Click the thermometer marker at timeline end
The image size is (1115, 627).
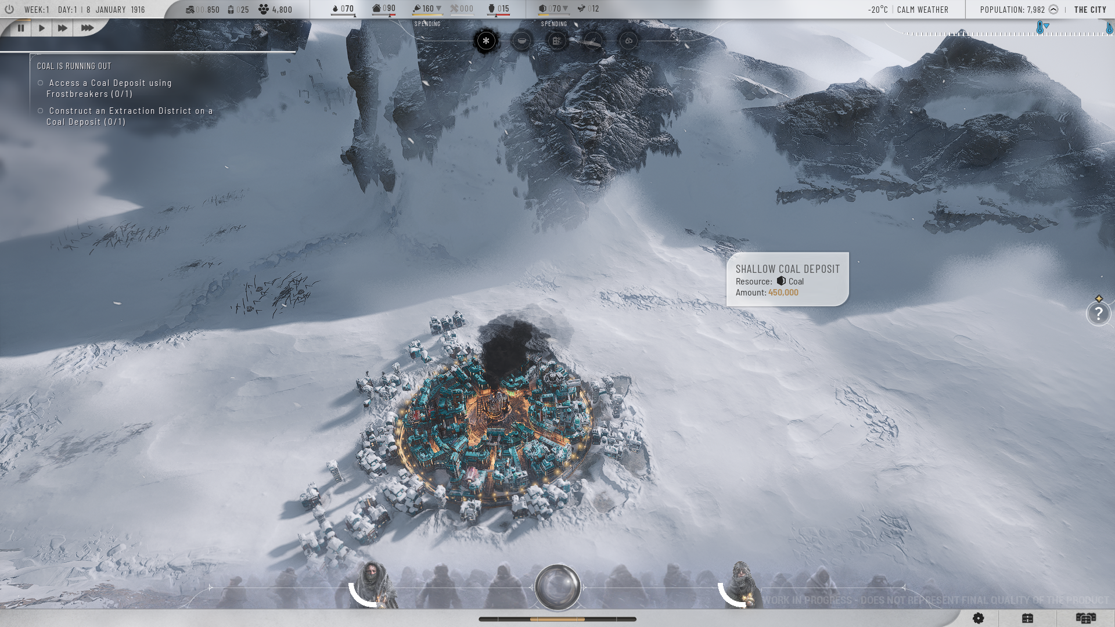1109,28
